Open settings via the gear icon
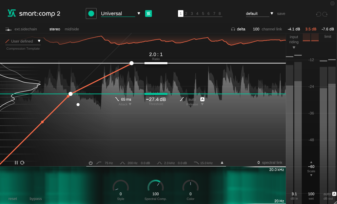The height and width of the screenshot is (204, 337). point(332,3)
